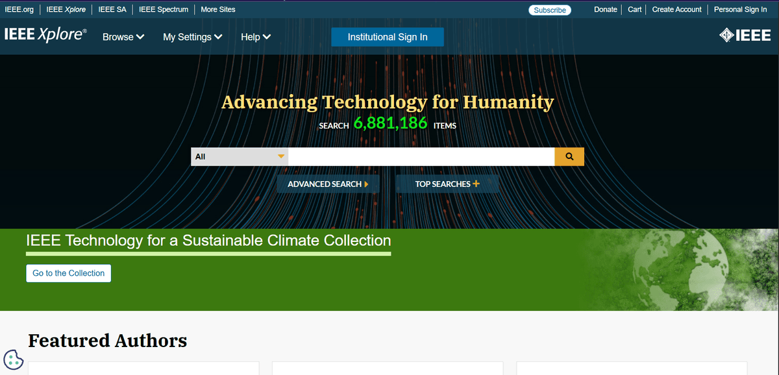Open the More Sites menu
Image resolution: width=779 pixels, height=375 pixels.
tap(218, 10)
